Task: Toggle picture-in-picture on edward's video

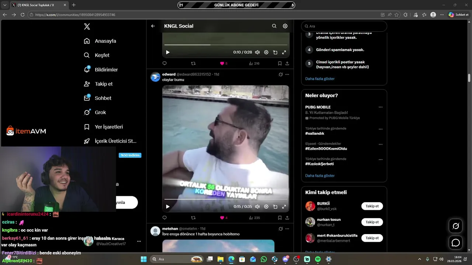Action: click(275, 206)
